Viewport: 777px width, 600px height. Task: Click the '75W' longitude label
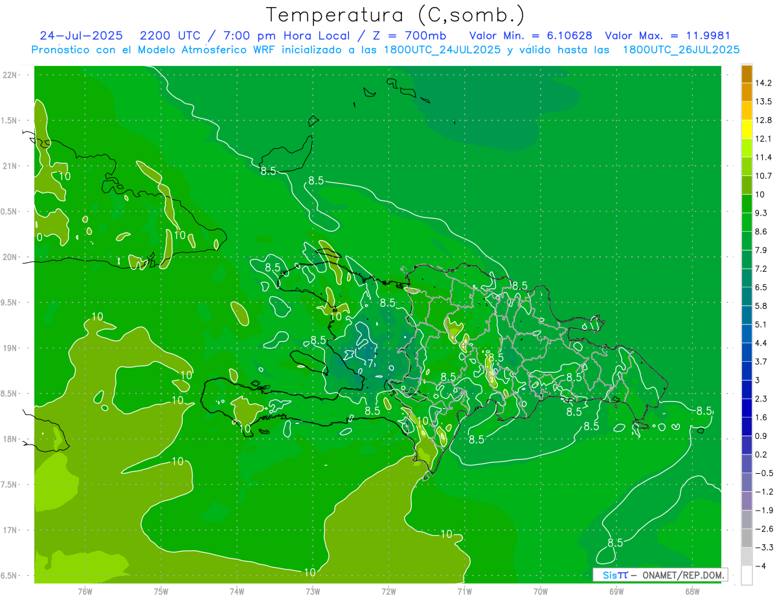click(161, 591)
